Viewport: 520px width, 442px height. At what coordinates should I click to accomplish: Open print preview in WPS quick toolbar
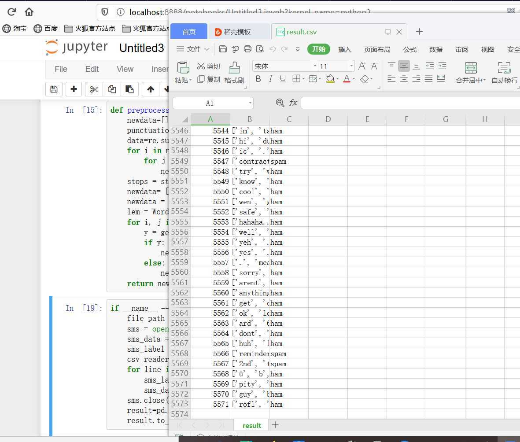[260, 49]
